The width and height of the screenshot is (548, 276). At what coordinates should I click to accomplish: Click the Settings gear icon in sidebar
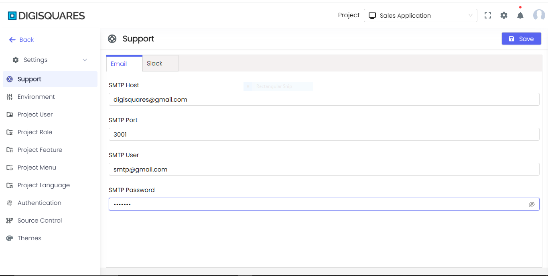[x=16, y=60]
